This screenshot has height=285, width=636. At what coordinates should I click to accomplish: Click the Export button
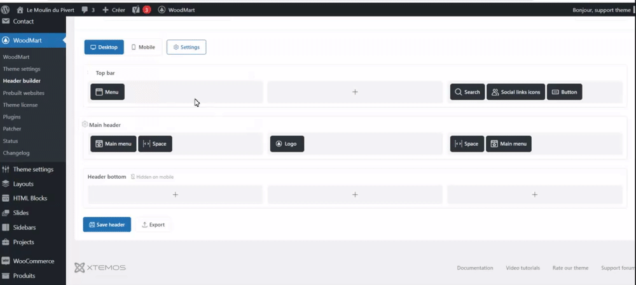click(x=153, y=225)
